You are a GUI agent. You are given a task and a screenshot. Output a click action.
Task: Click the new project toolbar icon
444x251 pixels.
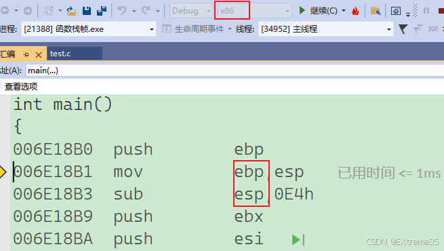[x=49, y=11]
